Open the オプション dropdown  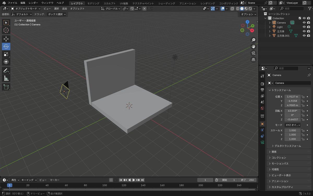(249, 14)
